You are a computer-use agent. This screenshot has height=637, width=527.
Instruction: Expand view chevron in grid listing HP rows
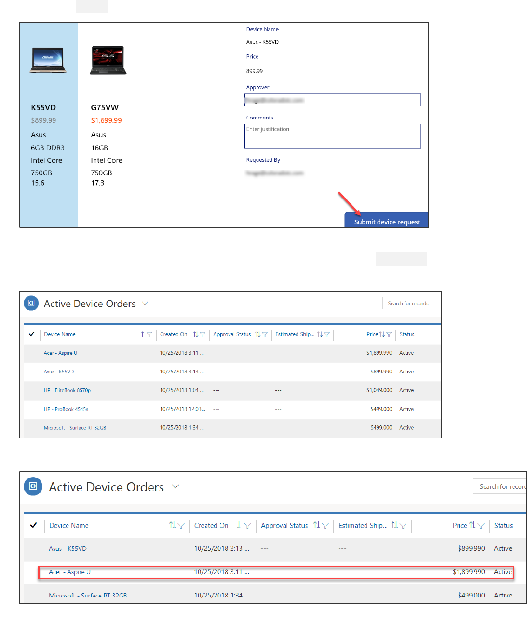pyautogui.click(x=145, y=303)
